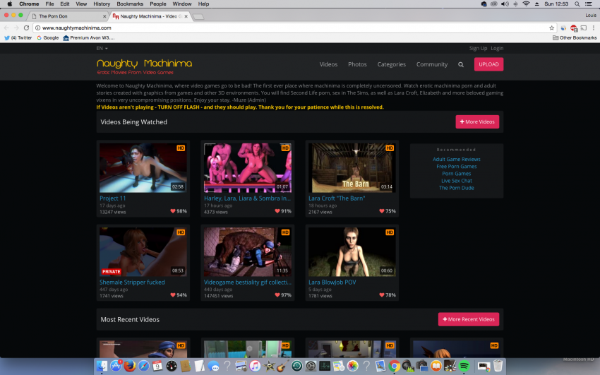
Task: Click the browser address bar
Action: pyautogui.click(x=282, y=28)
